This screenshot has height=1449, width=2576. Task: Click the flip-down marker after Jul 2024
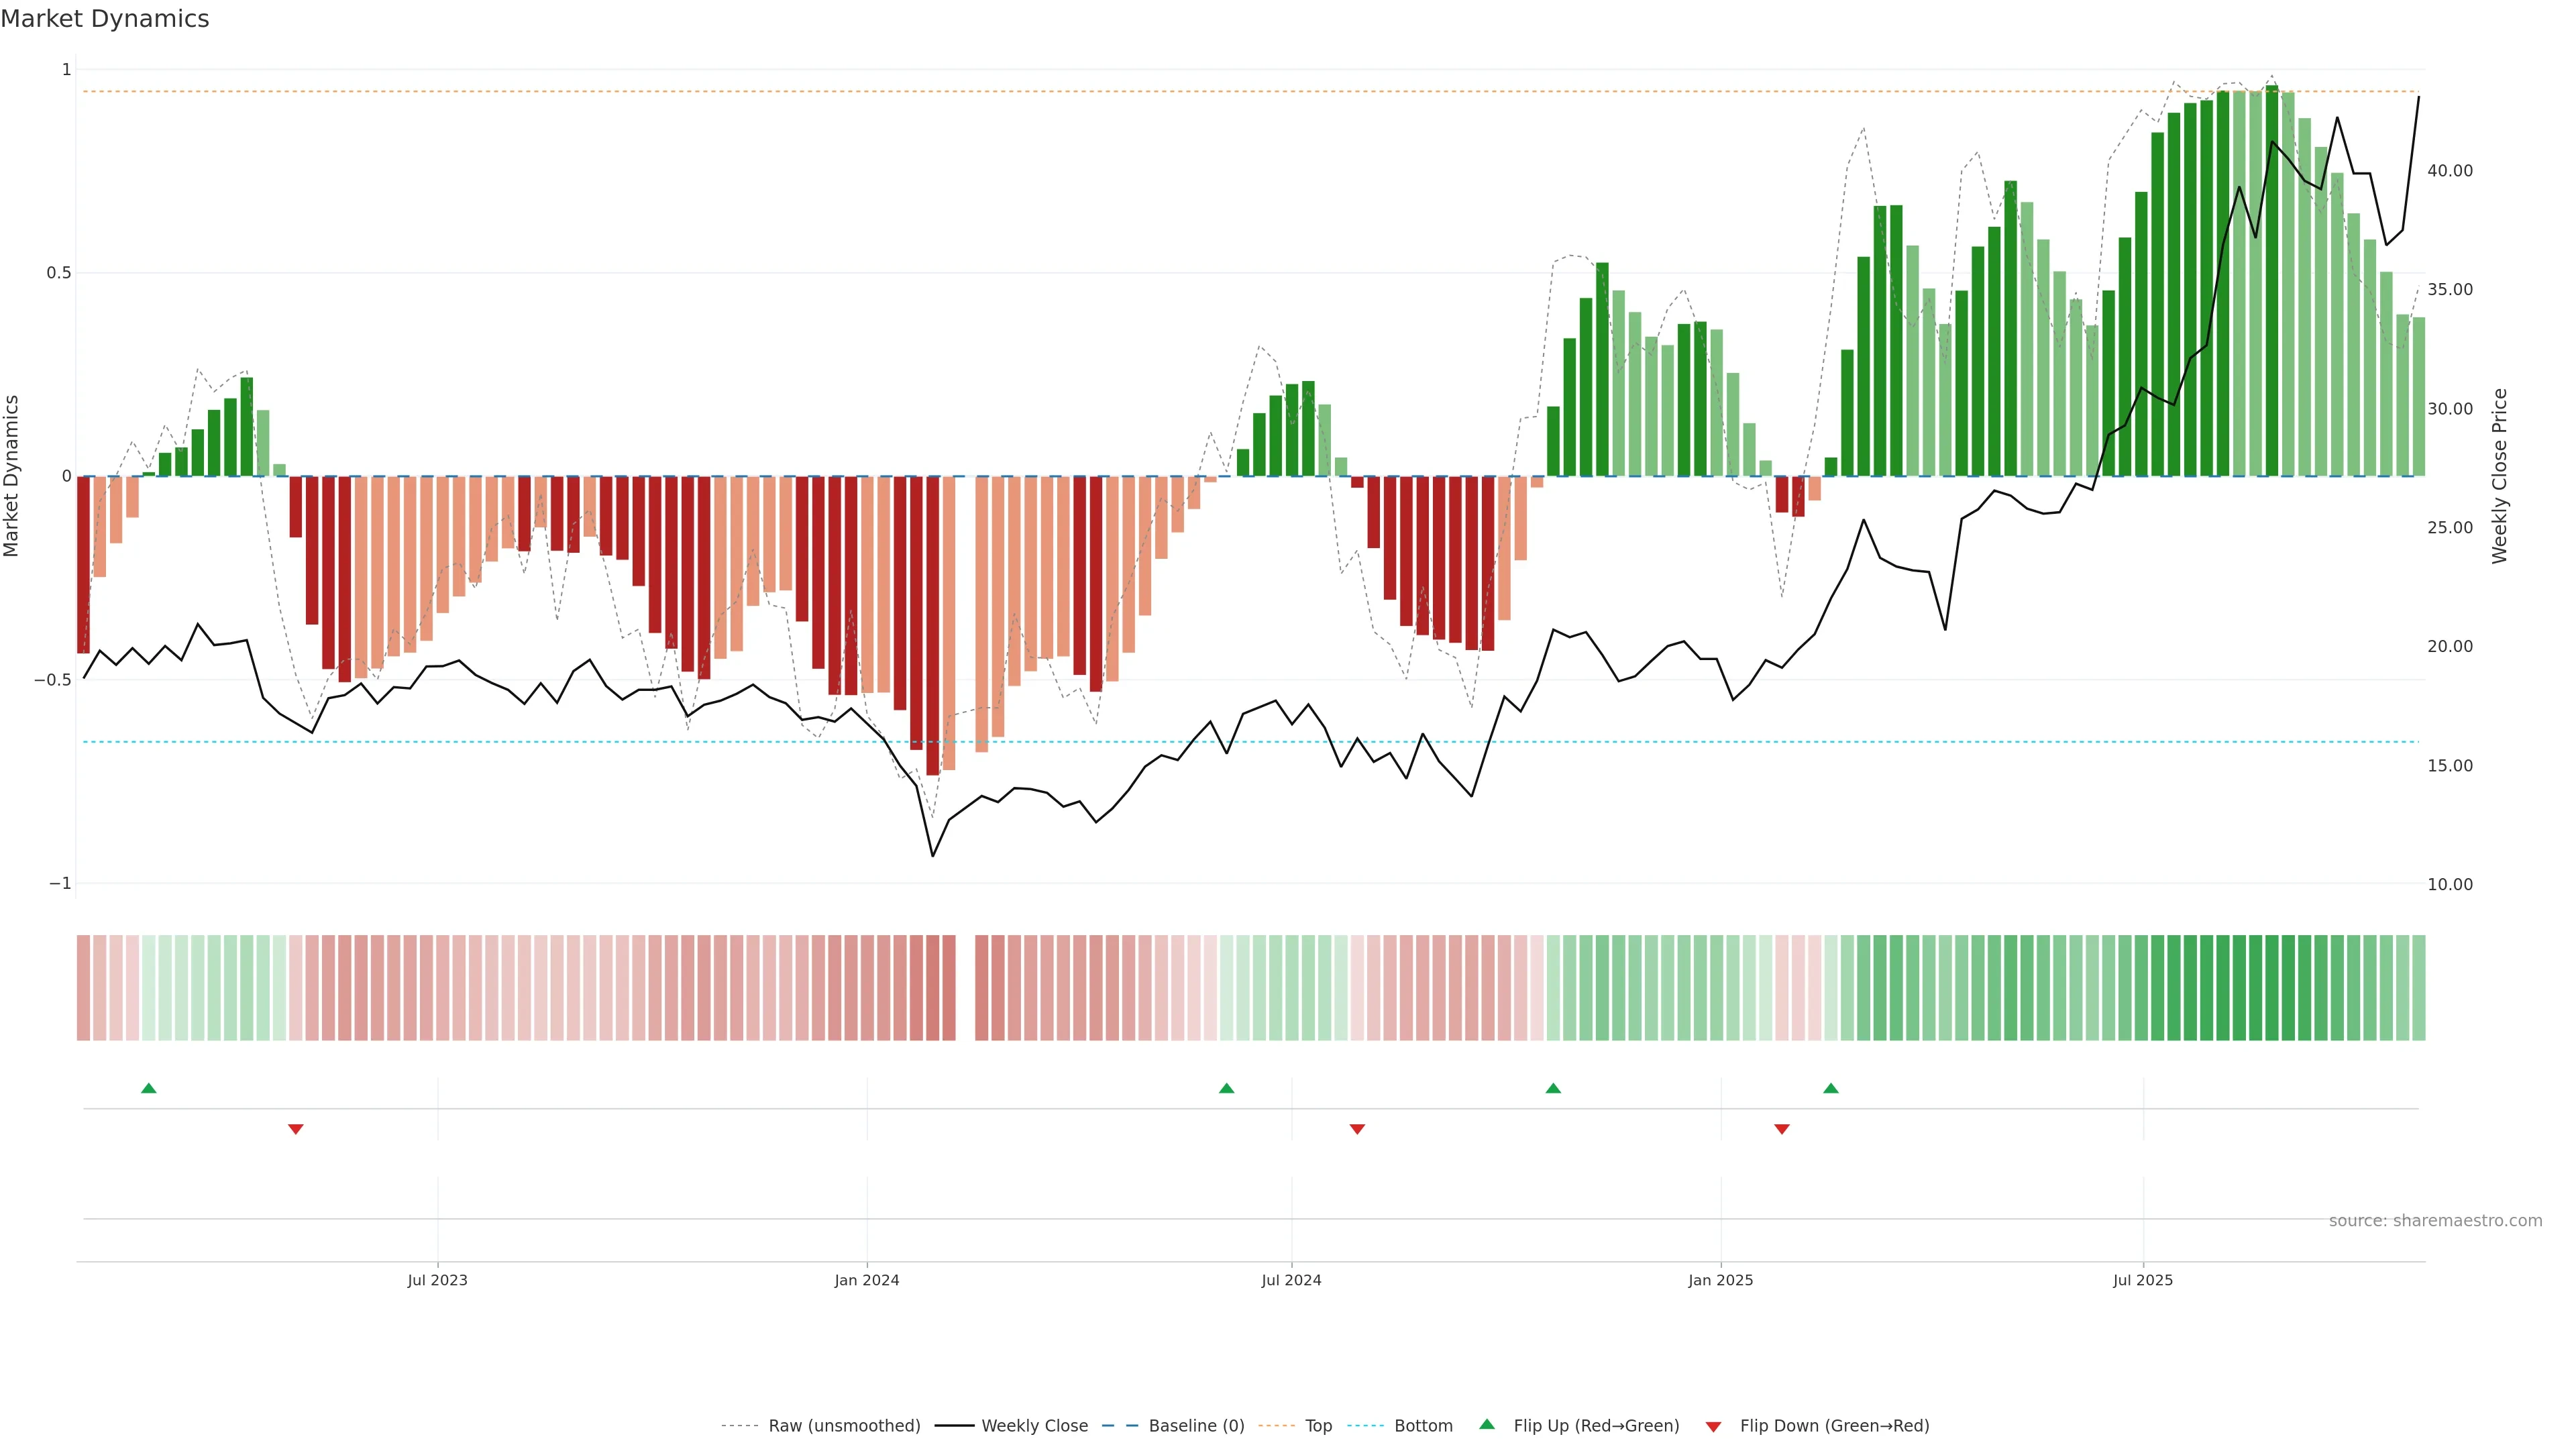(1357, 1129)
